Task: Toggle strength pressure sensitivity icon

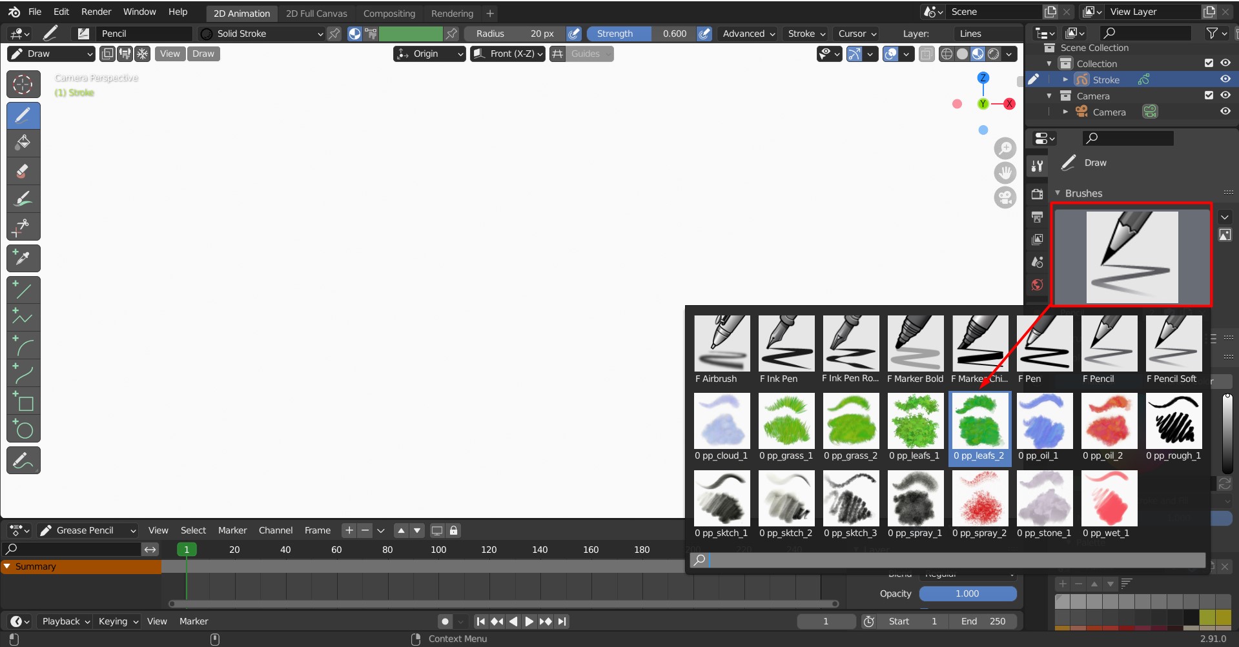Action: tap(705, 34)
